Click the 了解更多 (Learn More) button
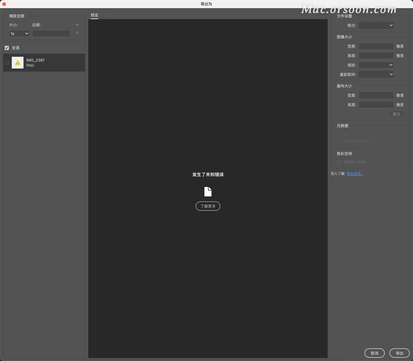Viewport: 413px width, 361px height. [208, 206]
